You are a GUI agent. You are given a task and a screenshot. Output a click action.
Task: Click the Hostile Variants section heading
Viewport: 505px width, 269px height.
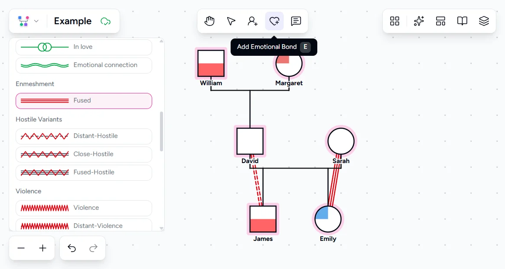(x=39, y=119)
